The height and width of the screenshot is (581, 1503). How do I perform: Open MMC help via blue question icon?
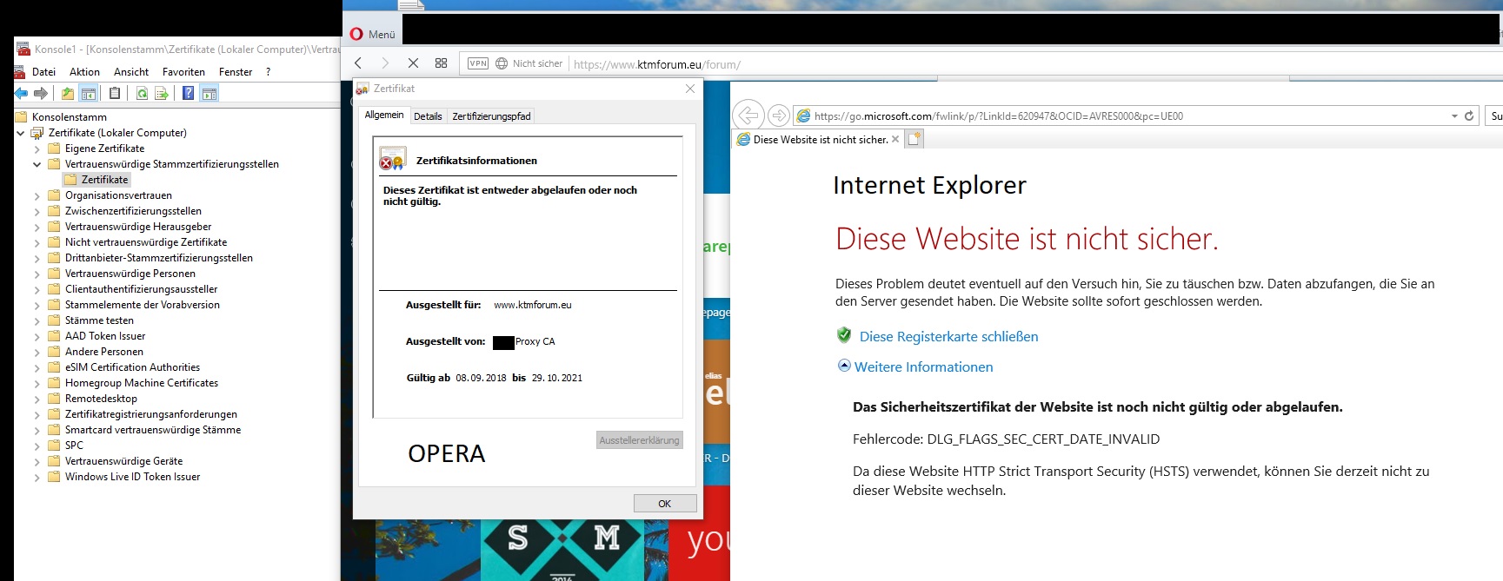pyautogui.click(x=189, y=94)
